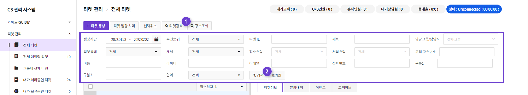528x95 pixels.
Task: Switch to the 고객정보 tab
Action: pos(345,88)
